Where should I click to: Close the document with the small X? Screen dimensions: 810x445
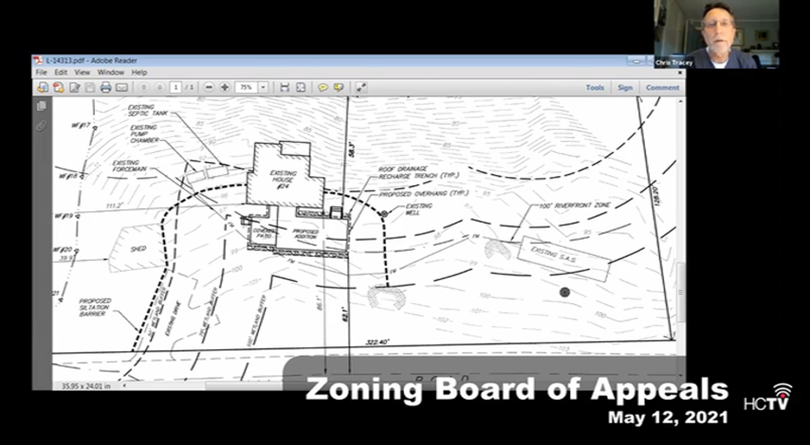point(680,73)
